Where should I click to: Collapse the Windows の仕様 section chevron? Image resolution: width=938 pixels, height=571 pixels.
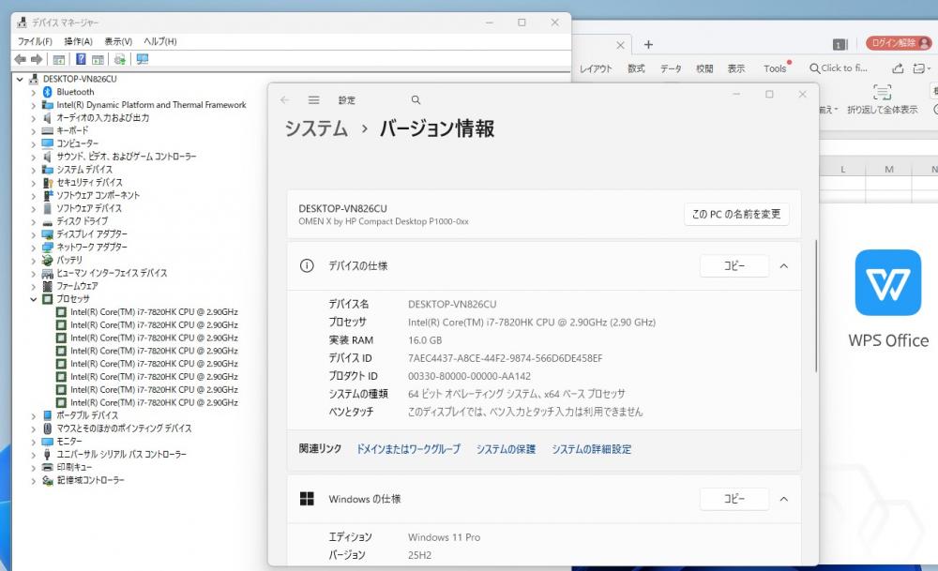pyautogui.click(x=783, y=499)
